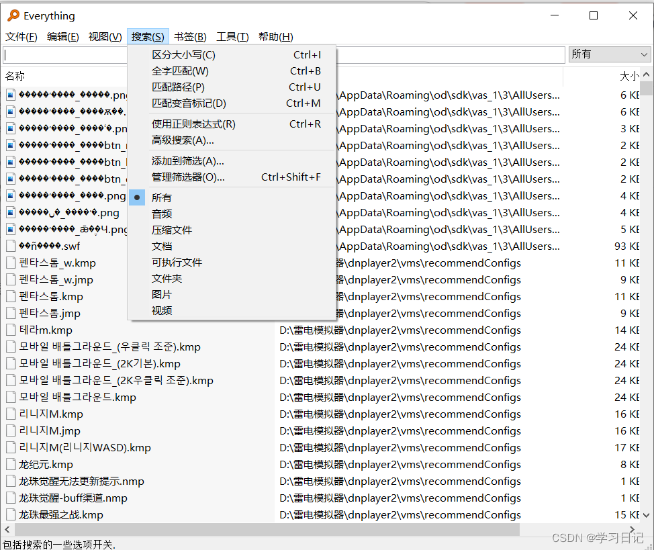Click file icon of 테라m.kmp

pyautogui.click(x=11, y=330)
